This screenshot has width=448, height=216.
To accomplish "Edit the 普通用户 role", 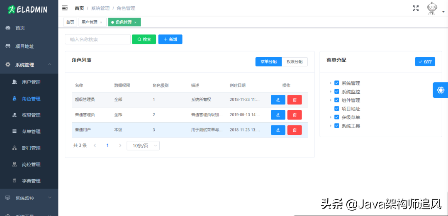I will 278,130.
